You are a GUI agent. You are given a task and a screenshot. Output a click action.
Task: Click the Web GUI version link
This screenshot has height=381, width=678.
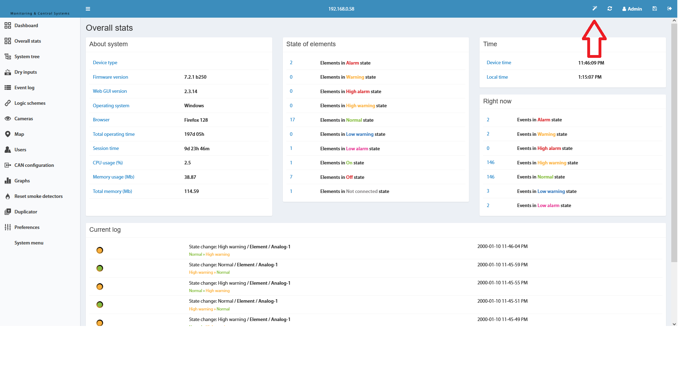click(x=110, y=91)
